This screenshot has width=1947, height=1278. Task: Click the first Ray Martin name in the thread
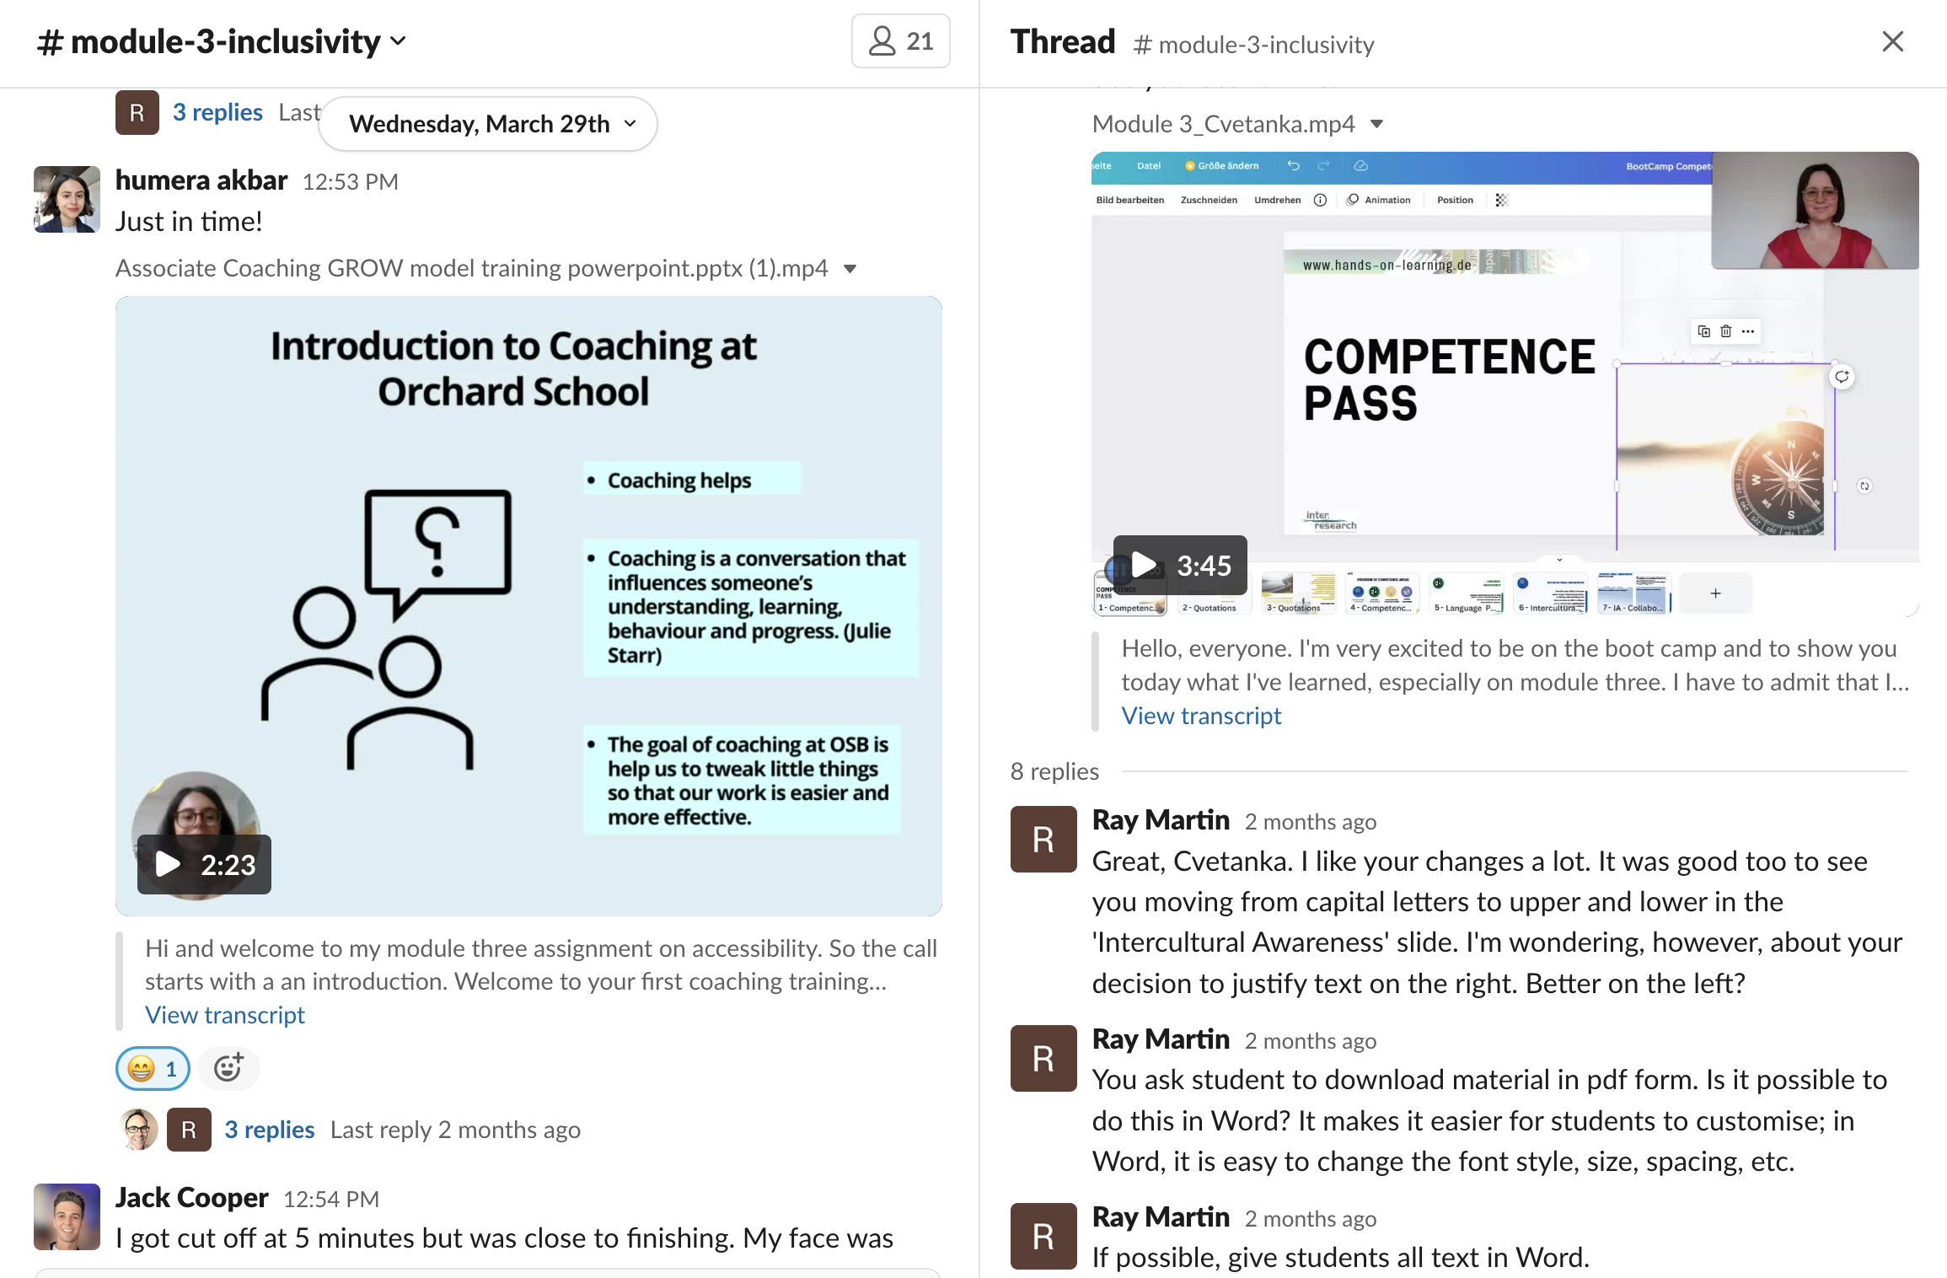[x=1161, y=820]
